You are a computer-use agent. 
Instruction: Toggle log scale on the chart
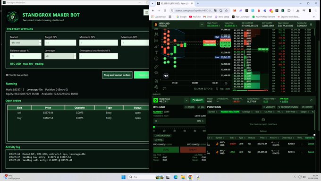[x=222, y=89]
